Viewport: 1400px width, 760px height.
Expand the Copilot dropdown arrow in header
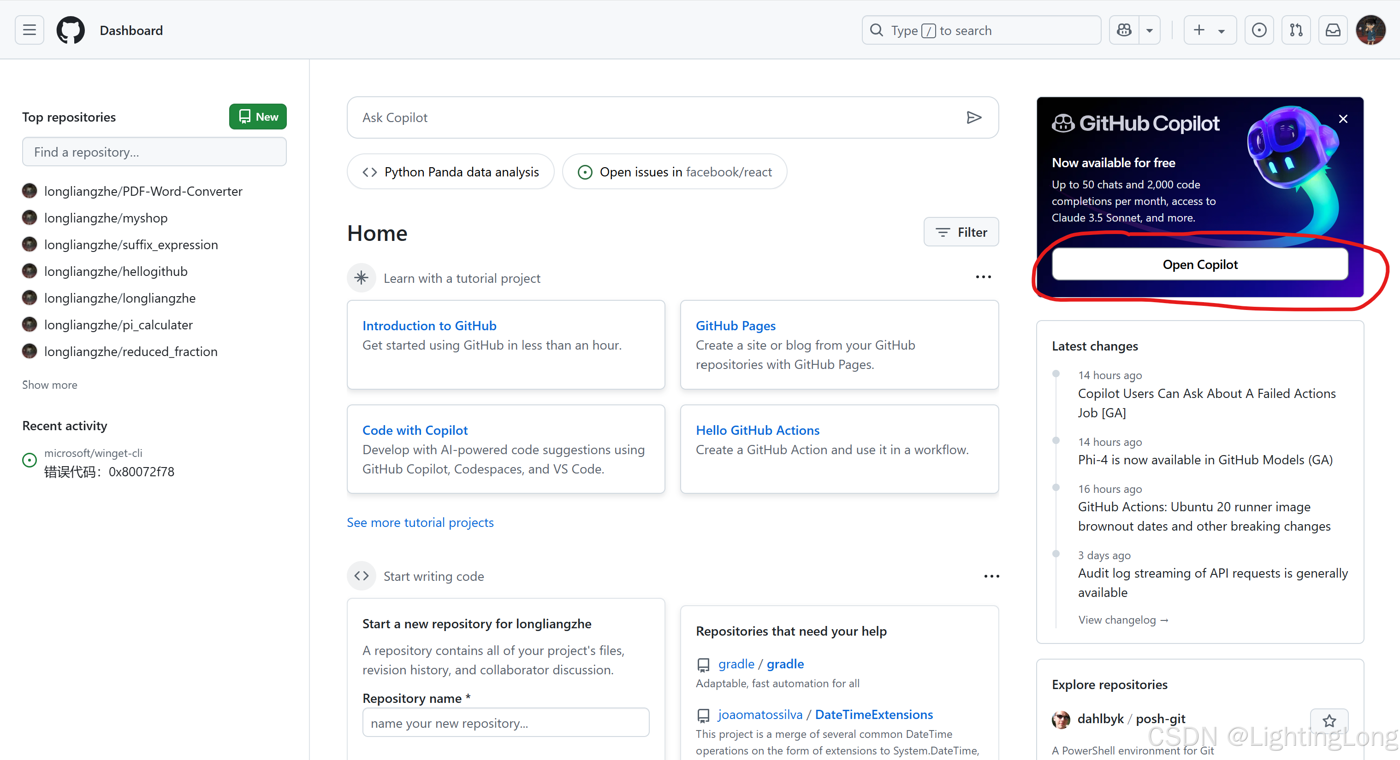click(x=1150, y=30)
